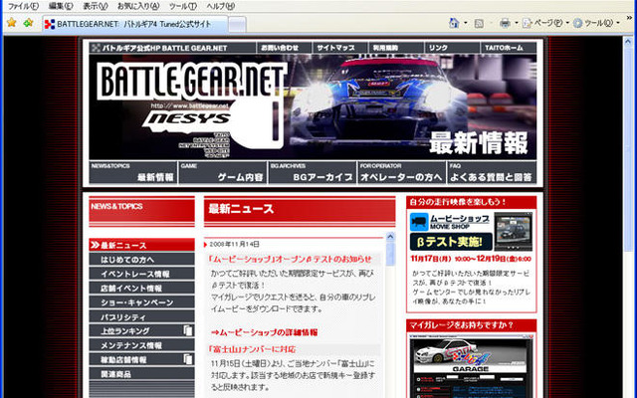This screenshot has width=637, height=398.
Task: Select ショー・キャンペーン in the sidebar
Action: (x=141, y=302)
